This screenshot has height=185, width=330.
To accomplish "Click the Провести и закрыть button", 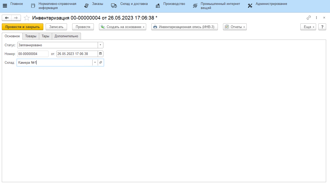I will tap(22, 27).
